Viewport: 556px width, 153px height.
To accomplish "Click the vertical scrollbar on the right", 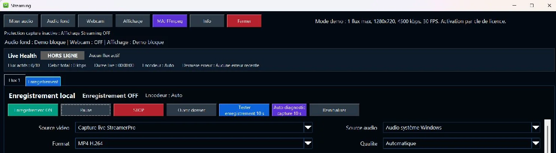I will (x=547, y=136).
